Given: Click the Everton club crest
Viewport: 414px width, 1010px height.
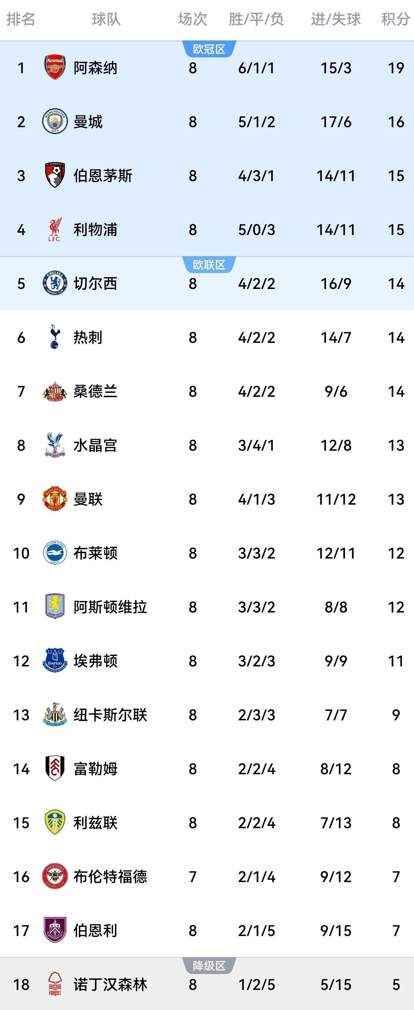Looking at the screenshot, I should coord(55,661).
